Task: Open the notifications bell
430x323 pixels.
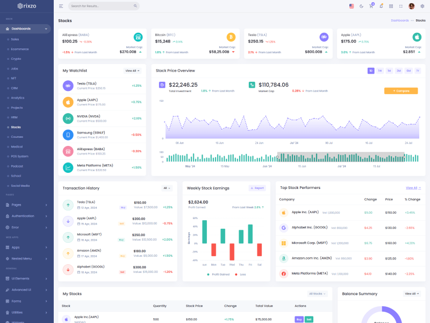Action: point(381,6)
